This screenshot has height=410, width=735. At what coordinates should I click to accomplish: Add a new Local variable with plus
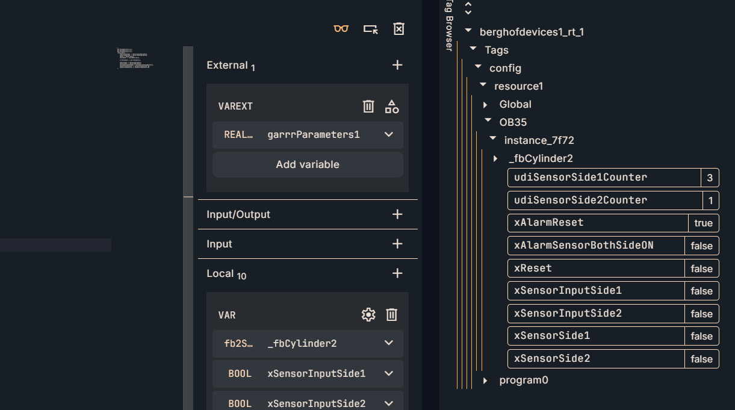point(397,273)
